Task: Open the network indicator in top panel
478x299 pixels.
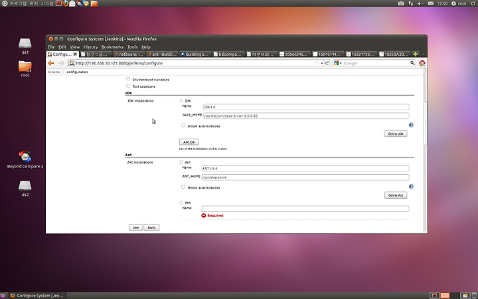Action: pos(411,3)
